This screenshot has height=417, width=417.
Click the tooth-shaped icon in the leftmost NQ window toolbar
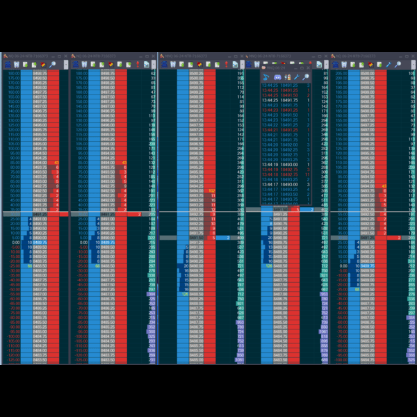click(17, 65)
